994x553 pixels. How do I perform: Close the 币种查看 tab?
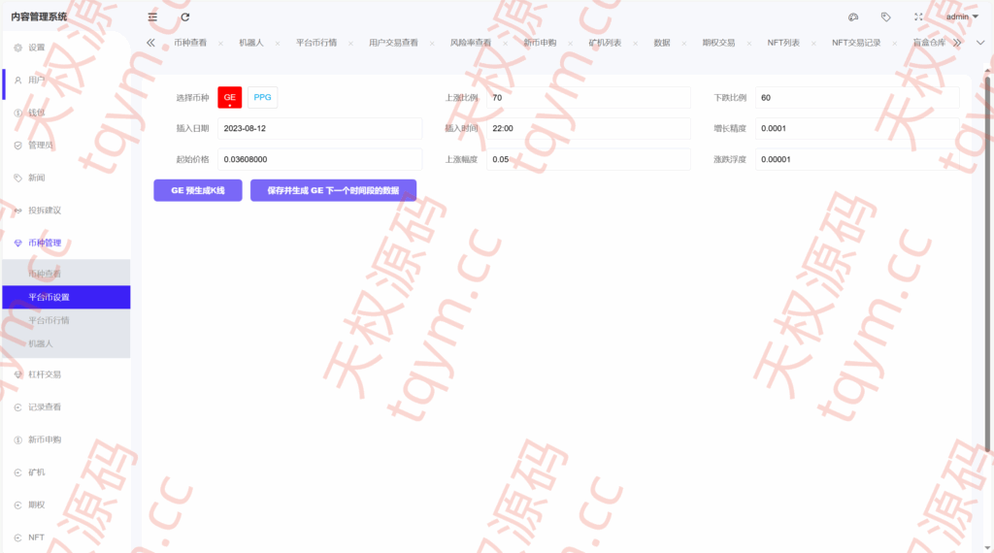click(220, 44)
